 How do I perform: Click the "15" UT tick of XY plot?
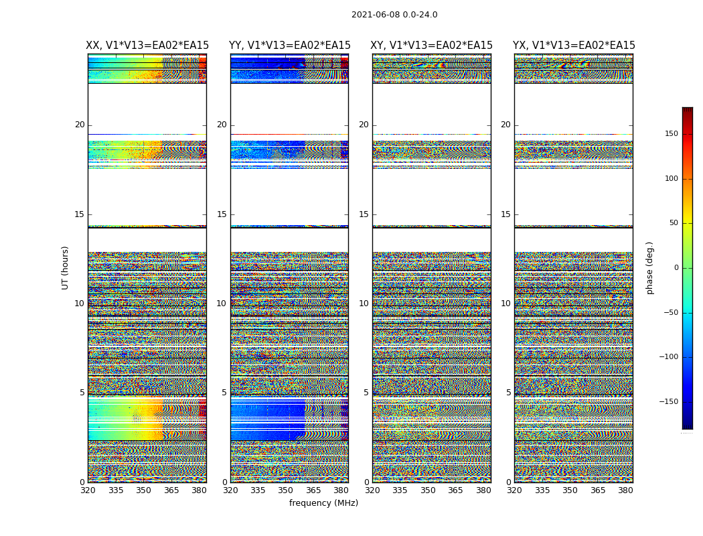click(364, 214)
